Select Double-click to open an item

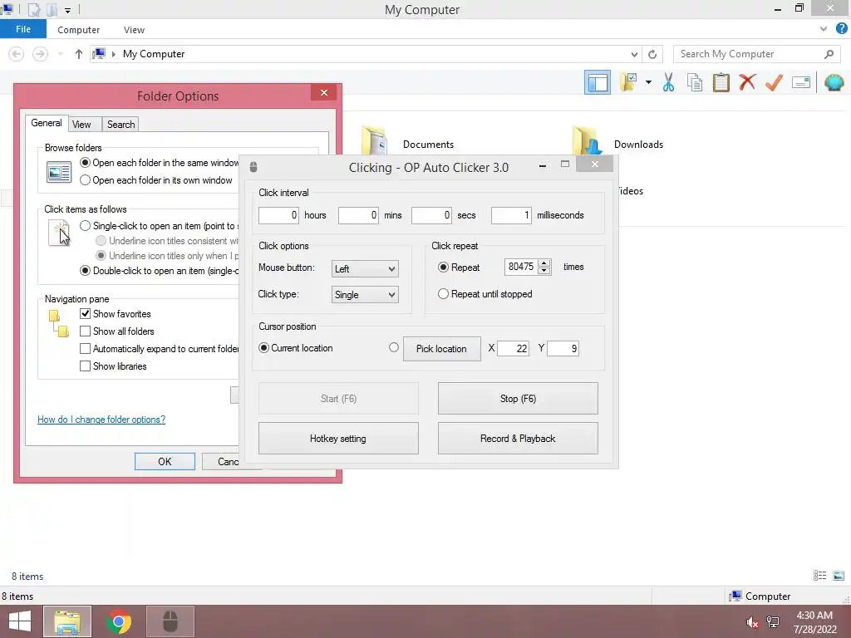click(85, 270)
